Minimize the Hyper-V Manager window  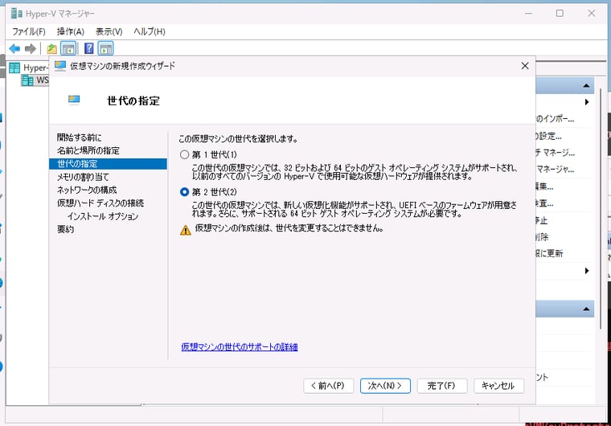[528, 13]
